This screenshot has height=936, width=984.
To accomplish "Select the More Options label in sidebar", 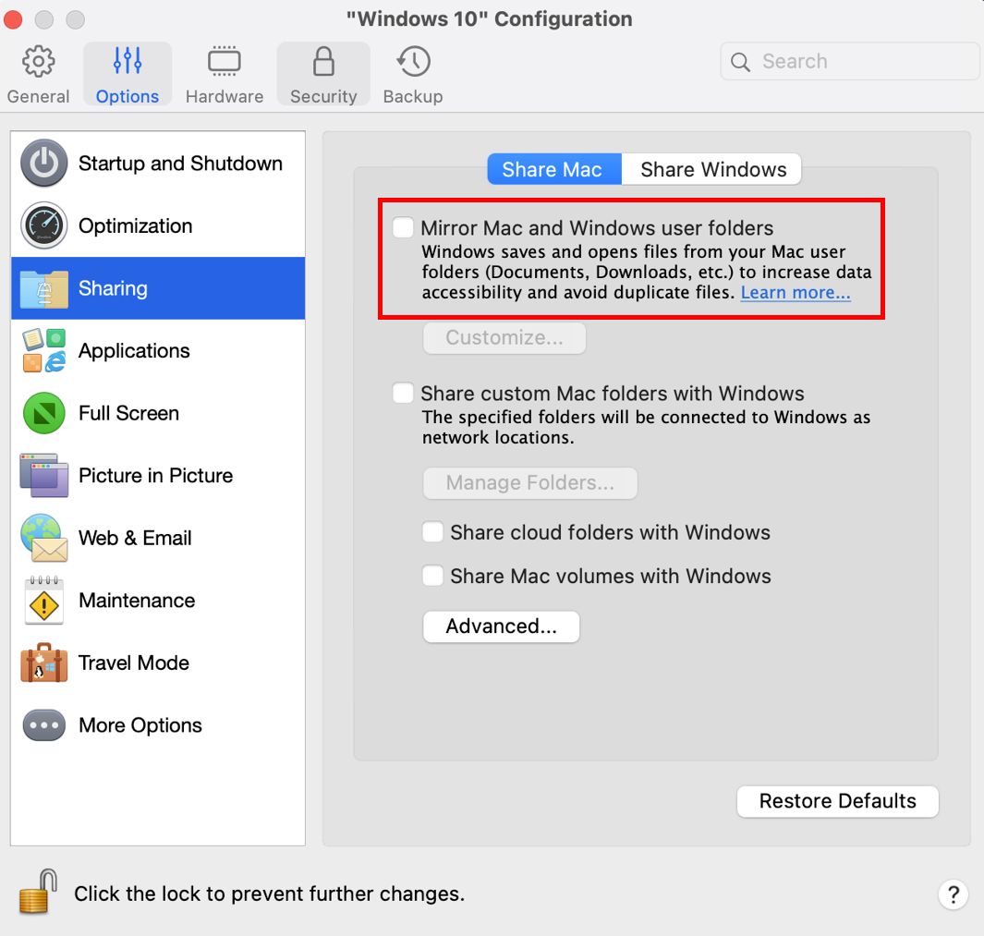I will click(140, 725).
